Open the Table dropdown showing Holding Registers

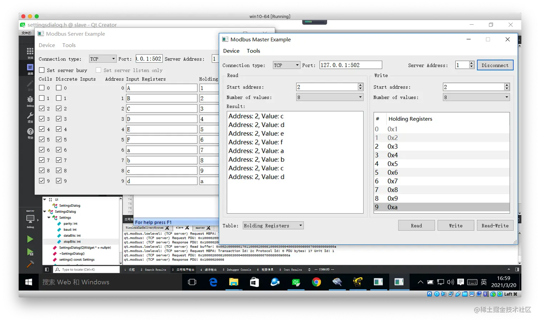(273, 225)
